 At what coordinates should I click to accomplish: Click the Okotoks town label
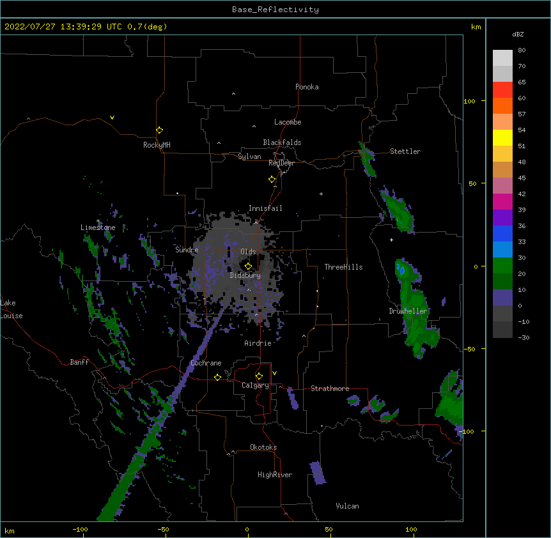tap(263, 447)
